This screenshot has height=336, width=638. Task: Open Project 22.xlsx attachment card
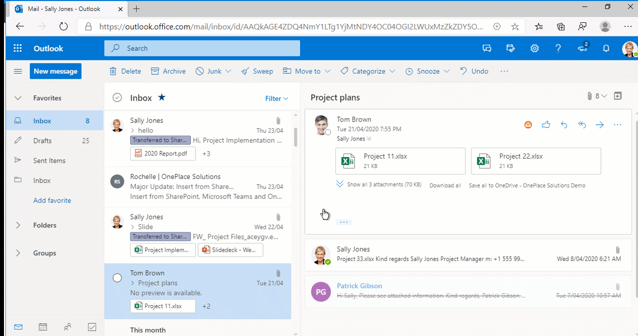pos(536,161)
